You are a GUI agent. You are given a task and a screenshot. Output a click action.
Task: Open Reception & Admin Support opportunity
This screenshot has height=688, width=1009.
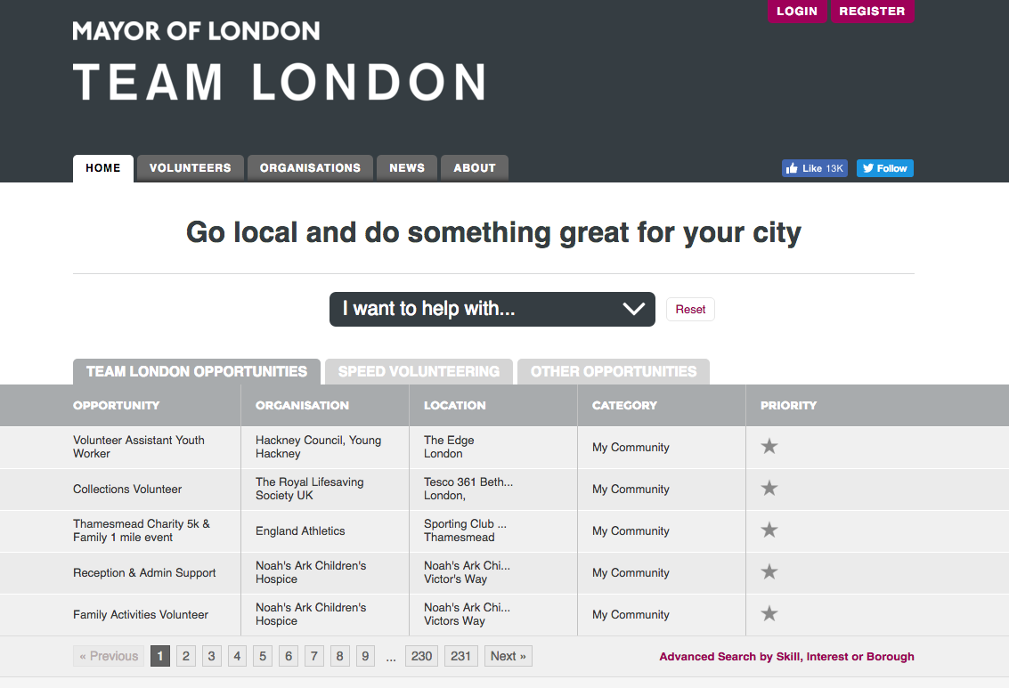point(144,572)
